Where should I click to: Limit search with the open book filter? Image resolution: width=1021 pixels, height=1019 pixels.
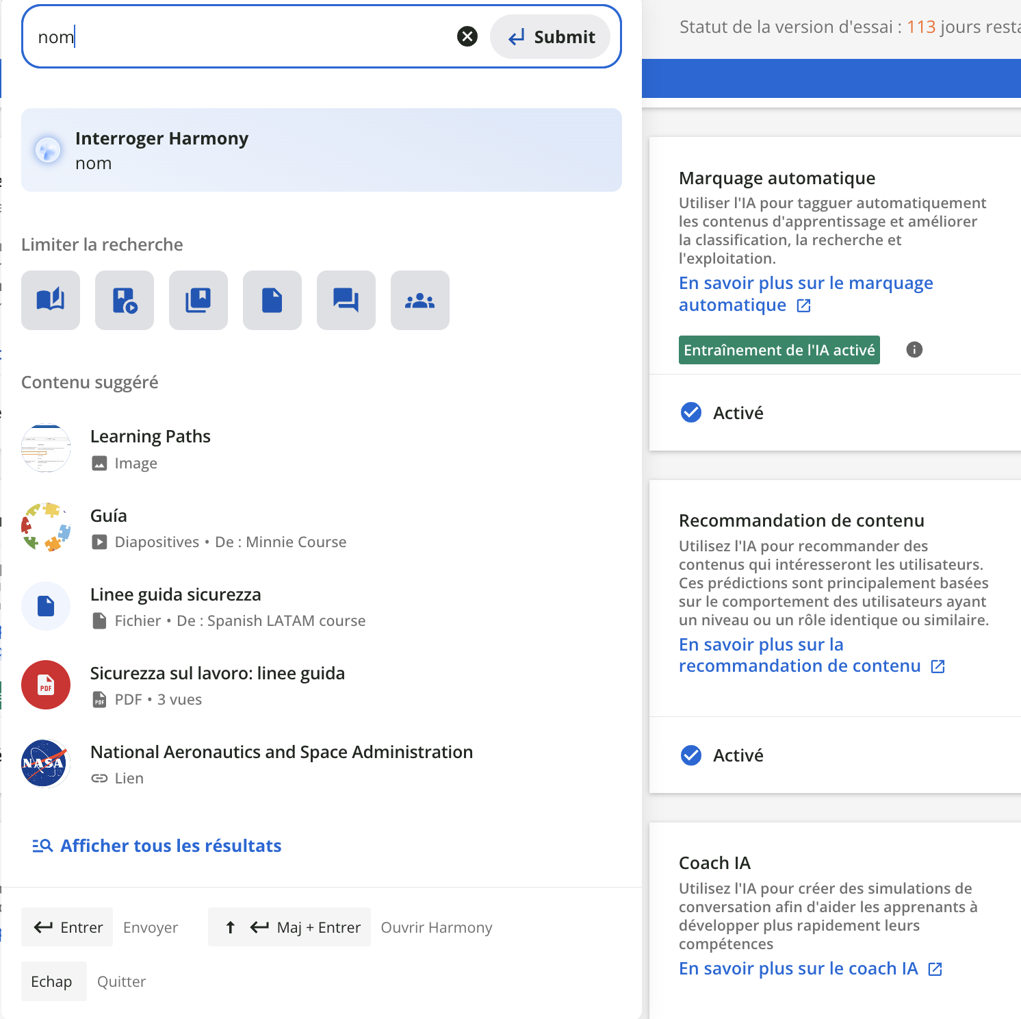tap(51, 300)
